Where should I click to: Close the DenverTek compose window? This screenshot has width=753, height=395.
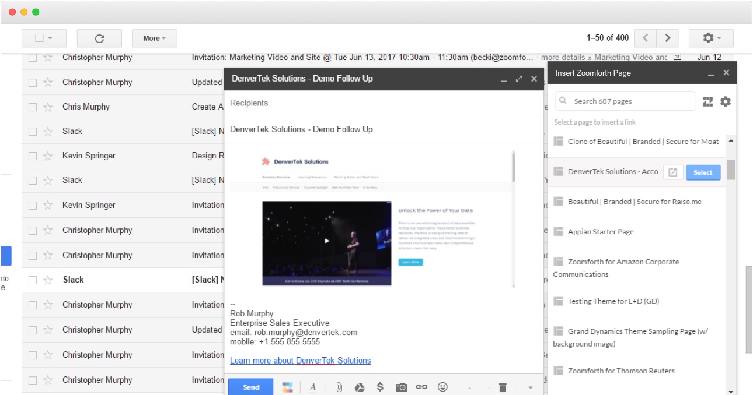pyautogui.click(x=534, y=79)
